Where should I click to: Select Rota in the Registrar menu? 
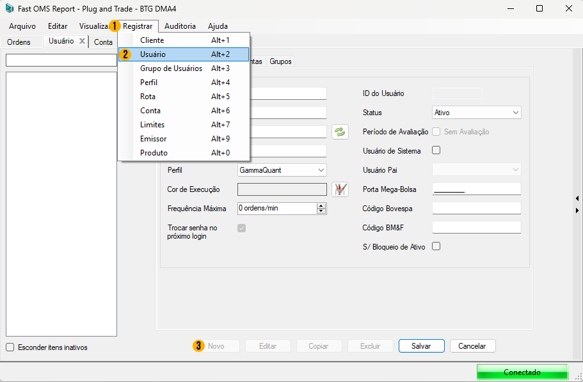[x=184, y=97]
